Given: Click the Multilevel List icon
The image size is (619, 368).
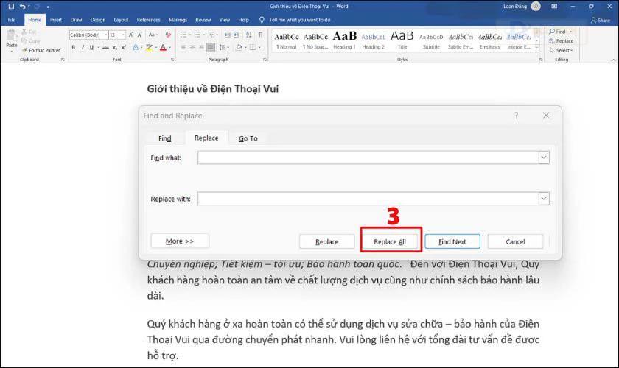Looking at the screenshot, I should click(x=211, y=35).
